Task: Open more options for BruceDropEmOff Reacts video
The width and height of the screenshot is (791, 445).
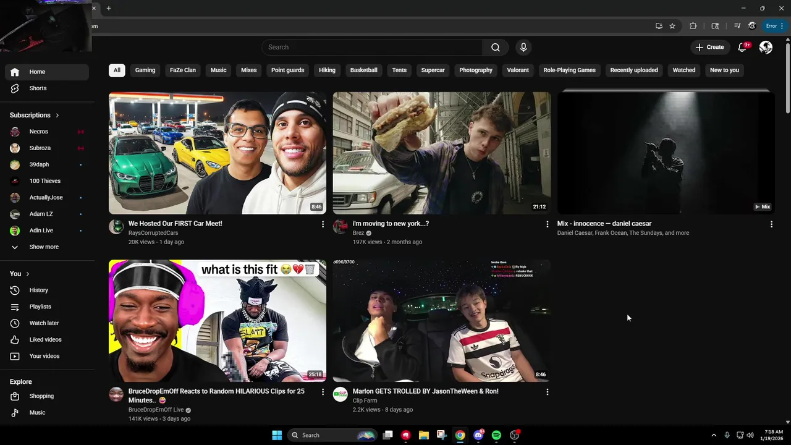Action: click(323, 392)
